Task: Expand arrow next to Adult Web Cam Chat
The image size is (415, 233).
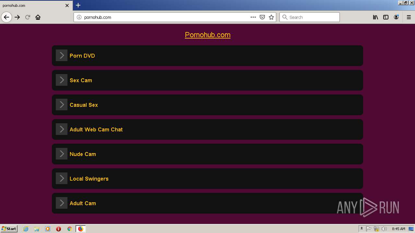Action: [62, 129]
